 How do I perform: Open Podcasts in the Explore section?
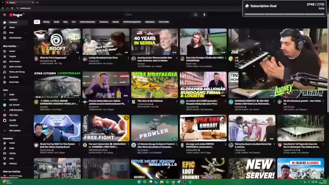tap(13, 163)
